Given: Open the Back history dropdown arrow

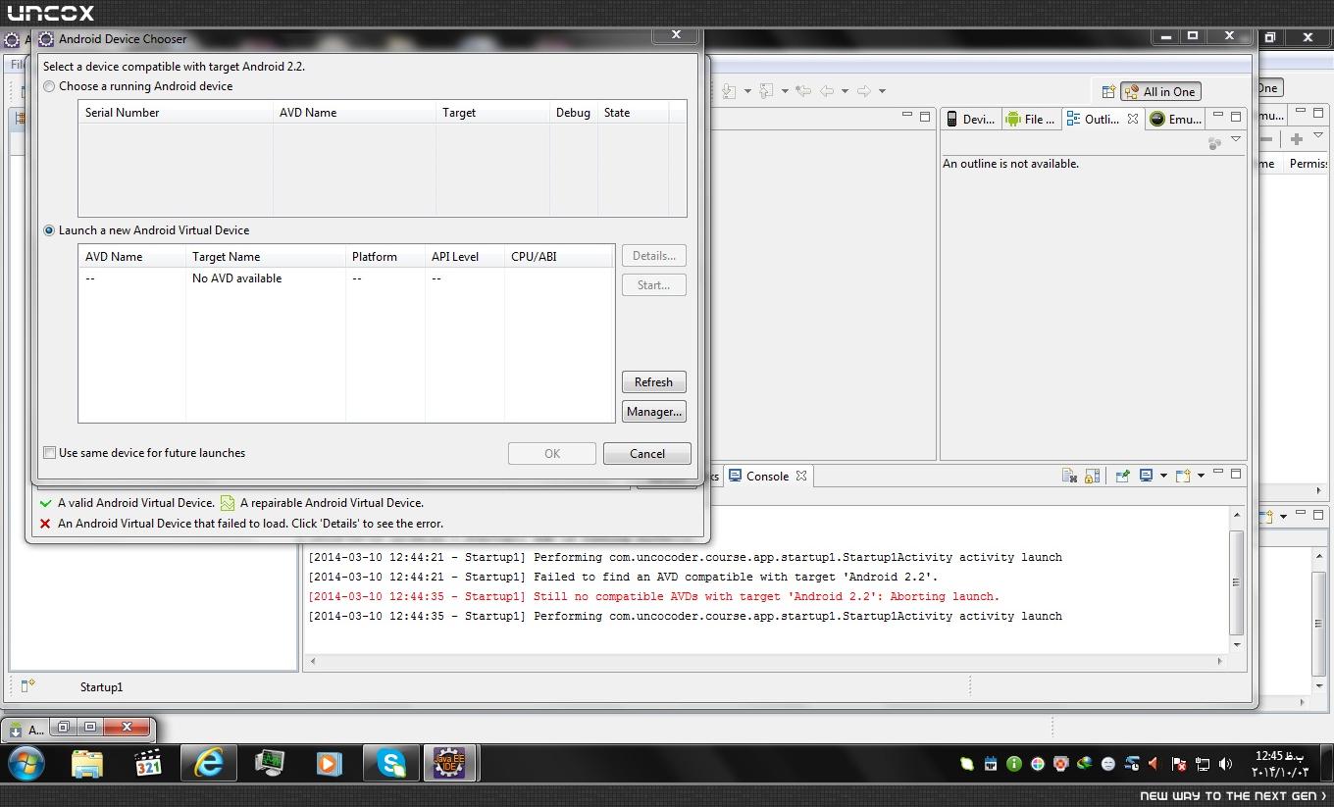Looking at the screenshot, I should pyautogui.click(x=845, y=91).
